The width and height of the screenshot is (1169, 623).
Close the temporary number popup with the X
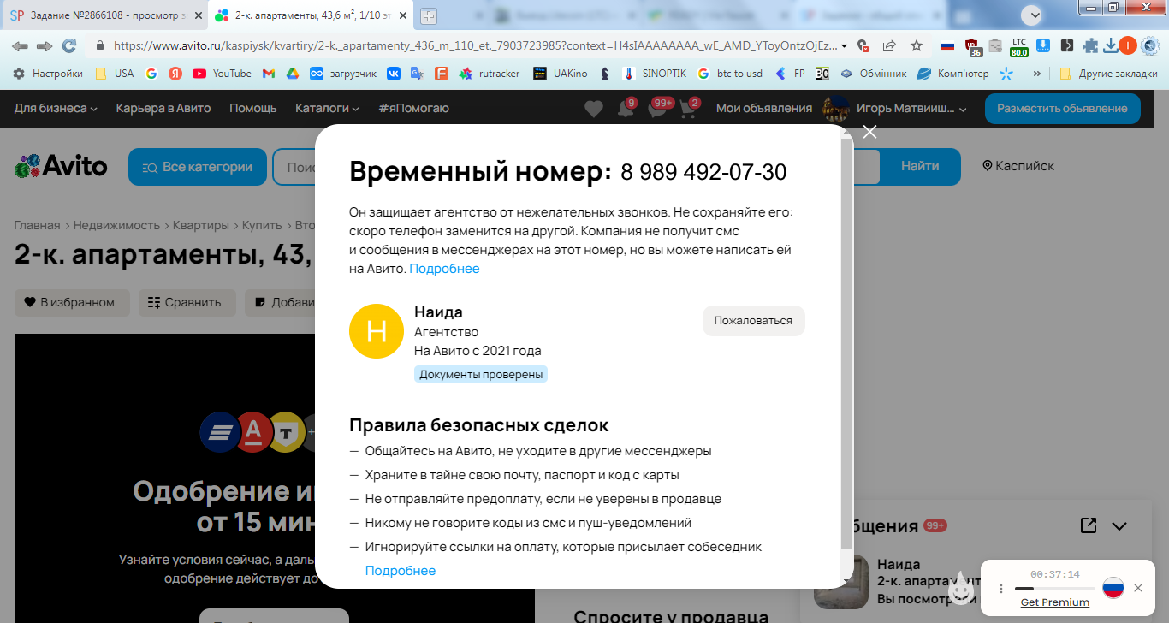click(869, 132)
